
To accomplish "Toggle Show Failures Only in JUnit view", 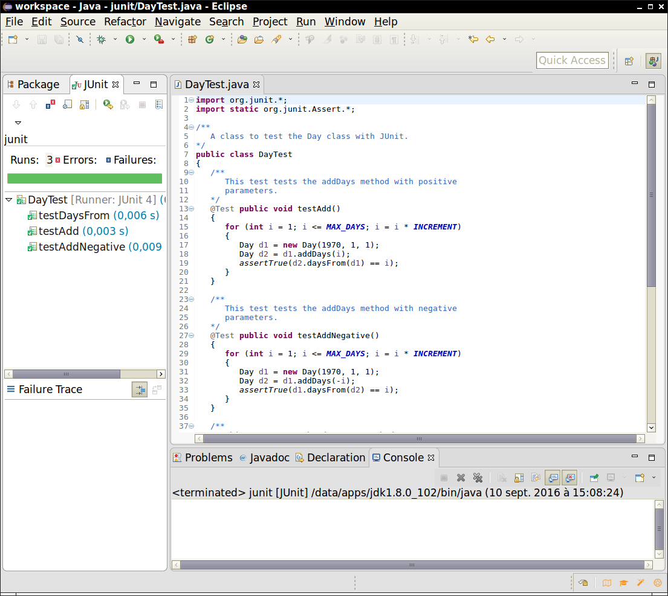I will [x=50, y=104].
